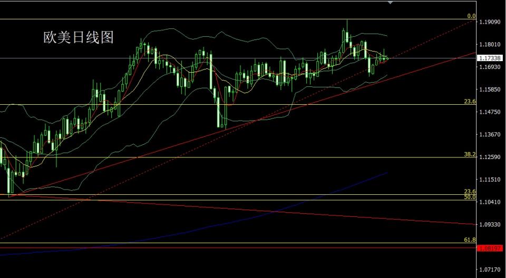
Task: Click the 1.16930 price axis label
Action: [x=491, y=67]
